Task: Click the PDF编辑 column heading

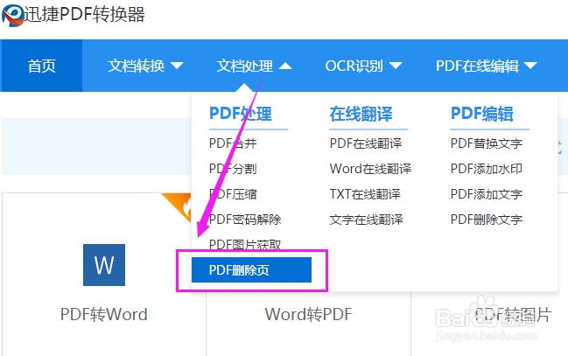Action: pos(481,114)
